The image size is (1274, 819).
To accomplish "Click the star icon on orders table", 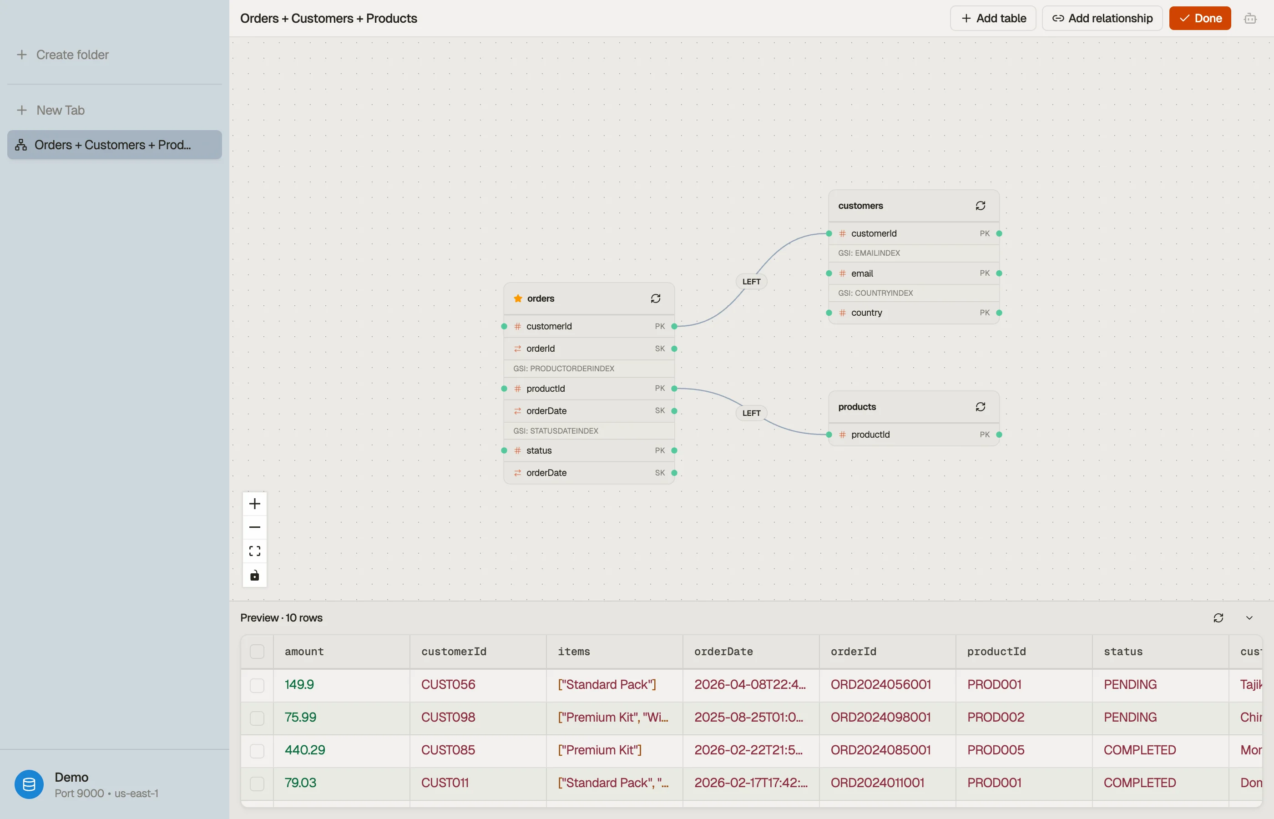I will coord(518,298).
